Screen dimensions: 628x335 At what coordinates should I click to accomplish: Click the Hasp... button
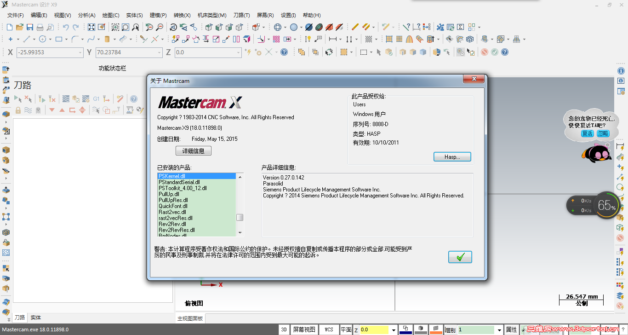click(x=452, y=157)
